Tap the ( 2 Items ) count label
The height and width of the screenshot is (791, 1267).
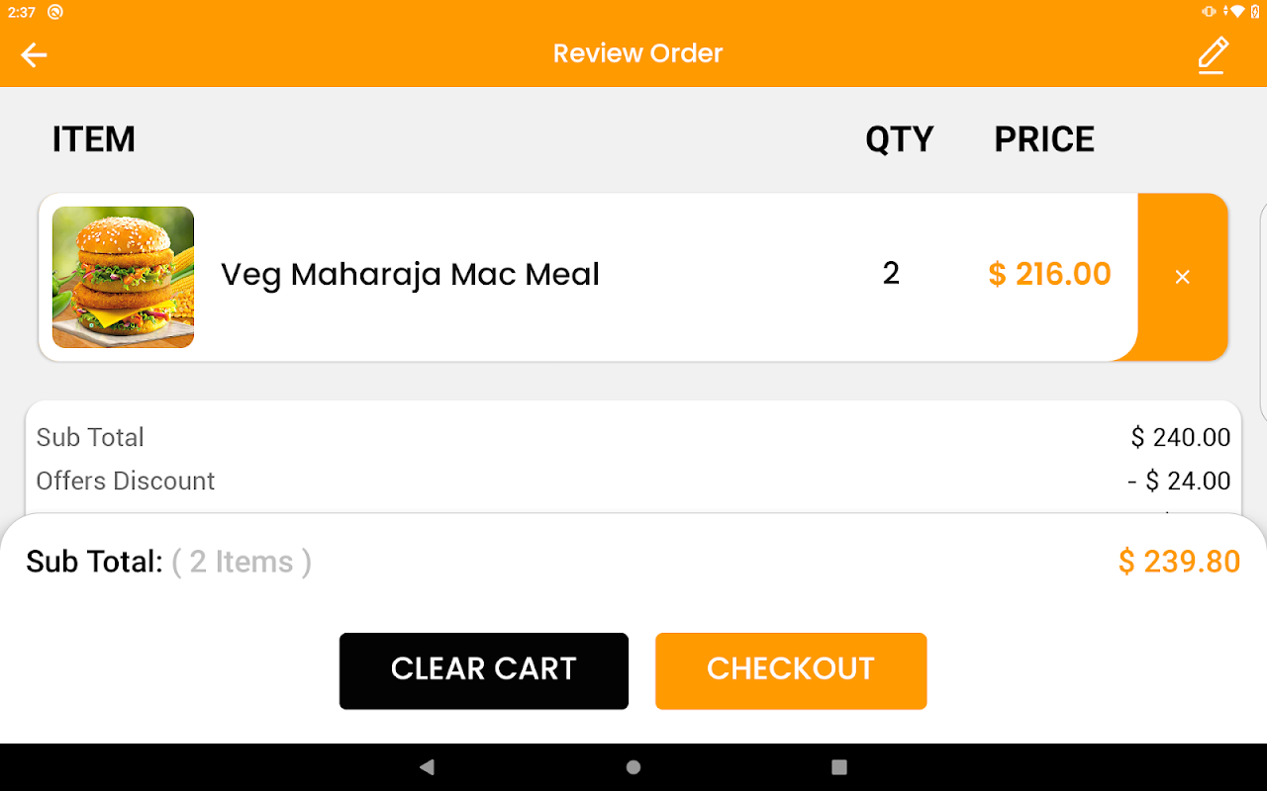tap(242, 562)
